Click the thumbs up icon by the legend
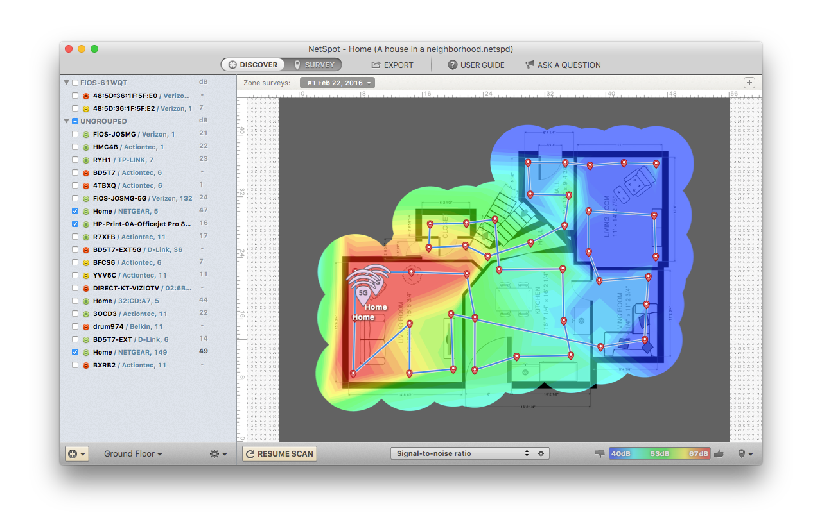 719,453
